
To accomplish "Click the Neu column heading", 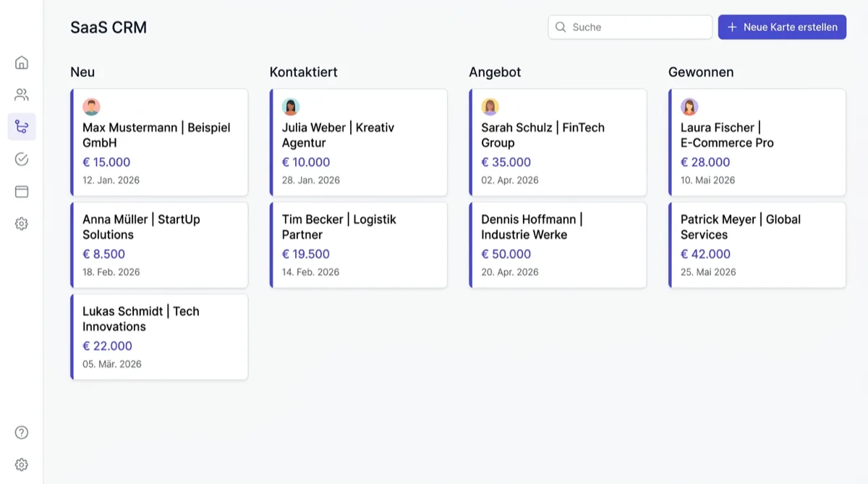I will (82, 72).
